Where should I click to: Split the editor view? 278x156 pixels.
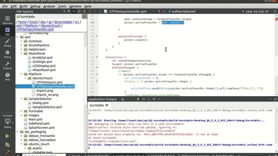[275, 11]
